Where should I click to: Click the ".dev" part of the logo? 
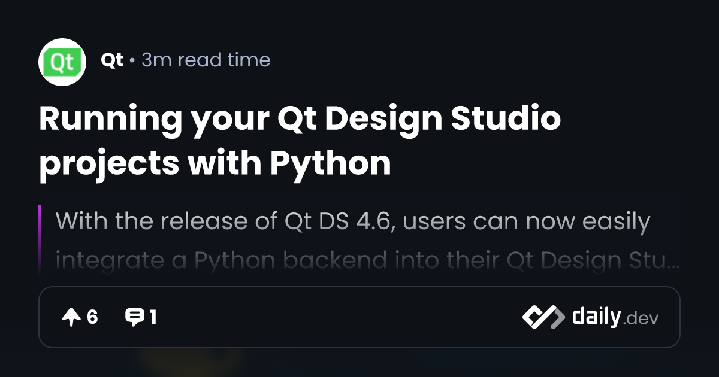[641, 319]
